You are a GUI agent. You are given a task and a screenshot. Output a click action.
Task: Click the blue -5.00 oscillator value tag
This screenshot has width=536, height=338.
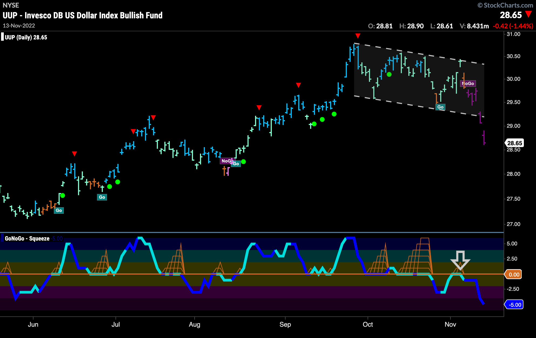tap(514, 305)
